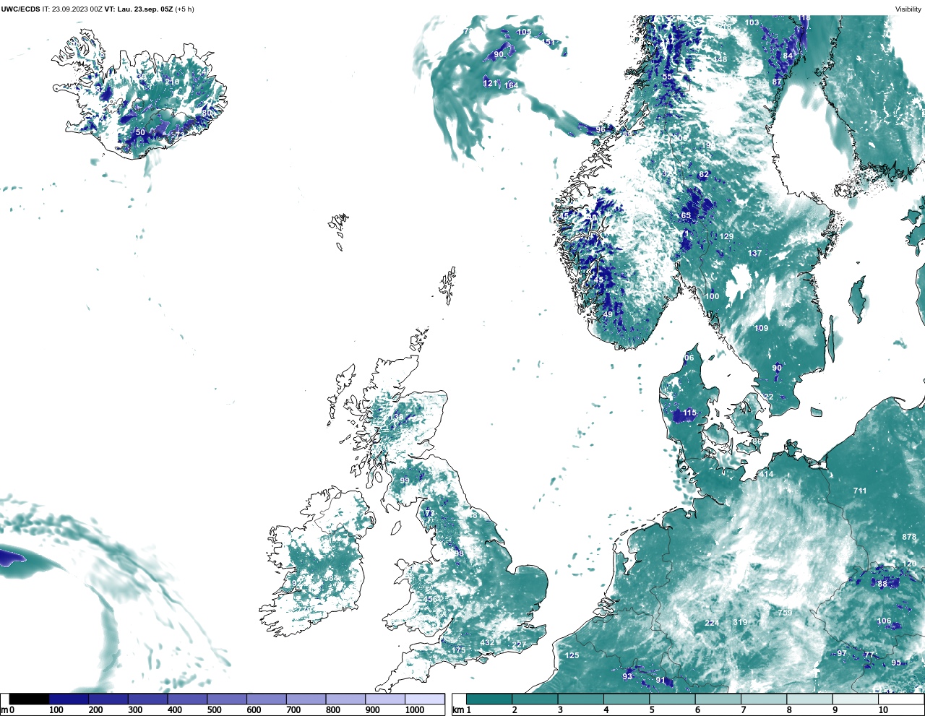Click the '(+5 h)' forecast offset label
This screenshot has height=716, width=925.
tap(185, 9)
